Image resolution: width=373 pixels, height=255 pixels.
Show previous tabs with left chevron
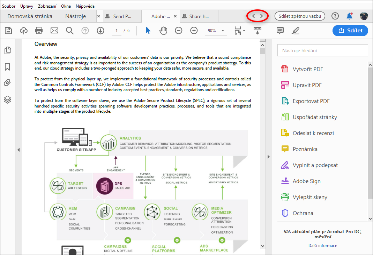click(254, 16)
